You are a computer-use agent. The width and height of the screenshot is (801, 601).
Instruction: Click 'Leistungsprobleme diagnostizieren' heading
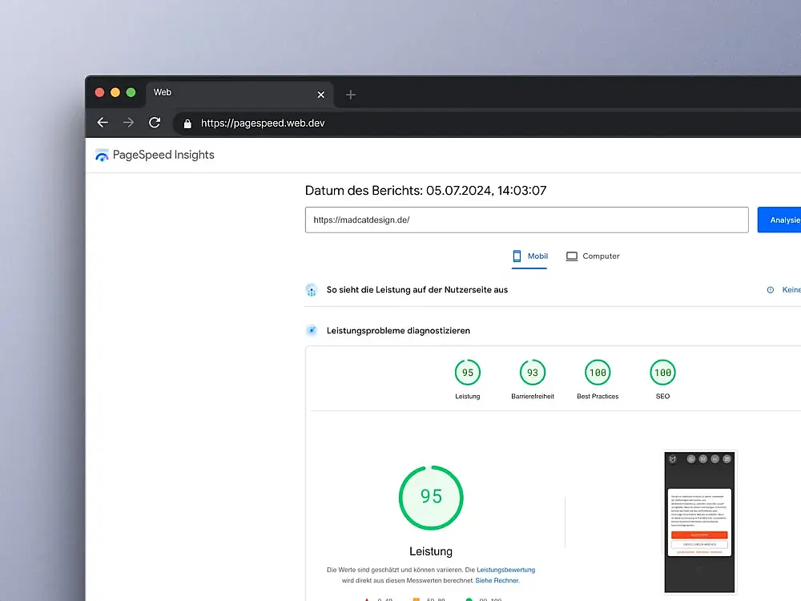coord(398,331)
